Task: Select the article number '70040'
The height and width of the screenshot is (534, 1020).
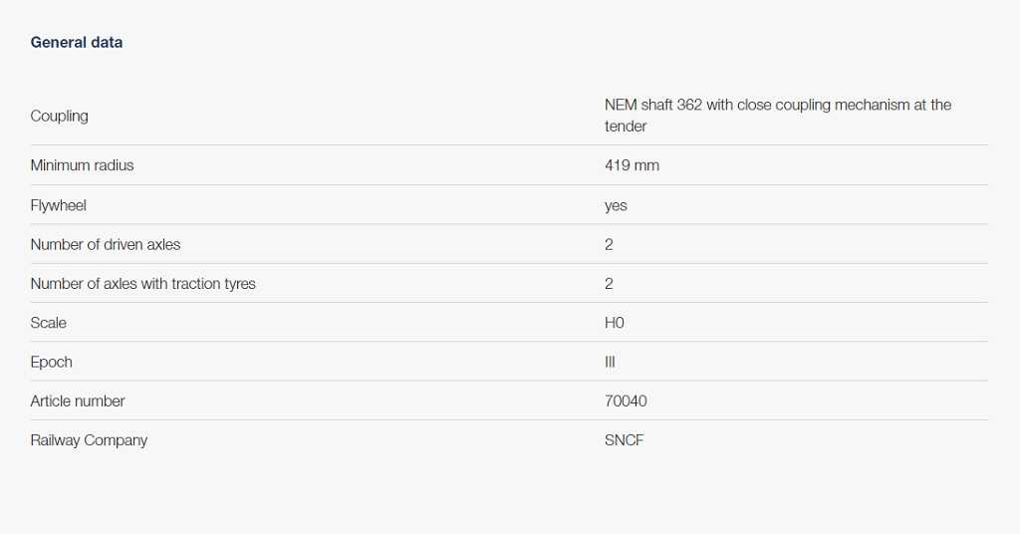Action: click(626, 401)
